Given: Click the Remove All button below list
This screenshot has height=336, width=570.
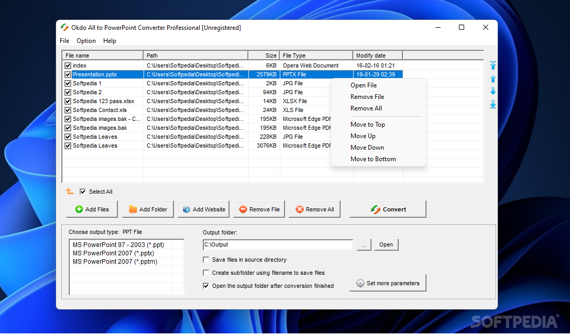Looking at the screenshot, I should click(x=314, y=209).
